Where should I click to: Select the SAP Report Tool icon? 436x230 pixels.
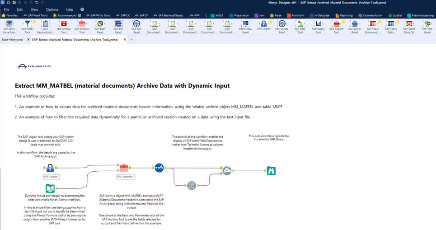[337, 24]
